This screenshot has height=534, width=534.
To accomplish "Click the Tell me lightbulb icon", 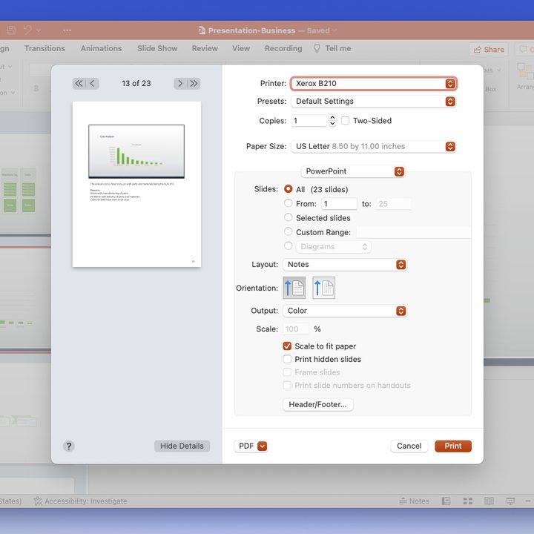I will point(317,48).
